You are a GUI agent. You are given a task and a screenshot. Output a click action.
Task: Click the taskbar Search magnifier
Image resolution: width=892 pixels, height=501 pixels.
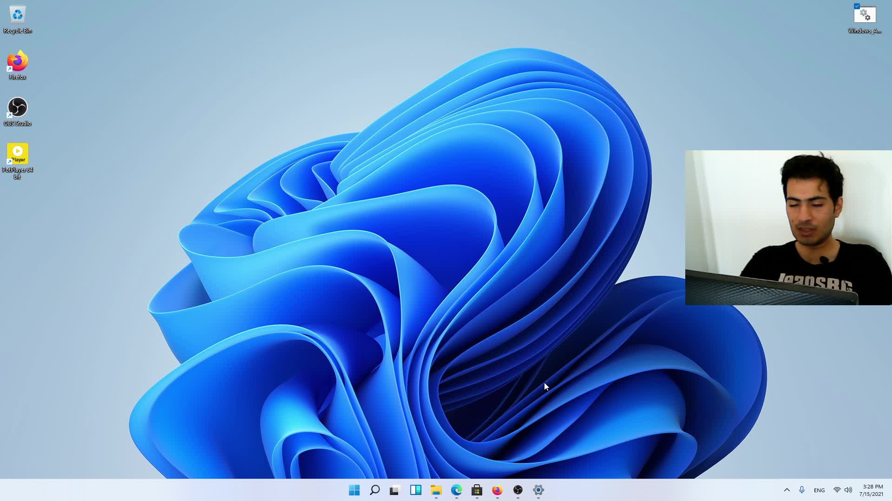(x=374, y=490)
